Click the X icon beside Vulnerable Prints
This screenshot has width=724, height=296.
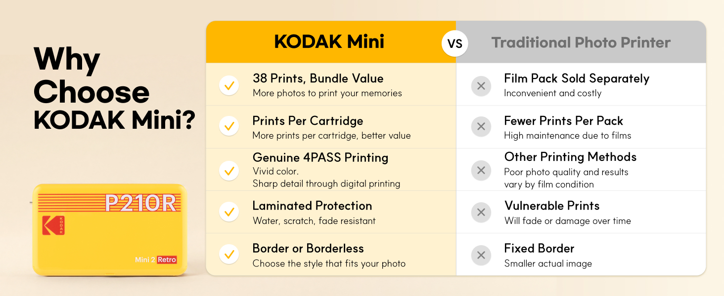(x=481, y=212)
